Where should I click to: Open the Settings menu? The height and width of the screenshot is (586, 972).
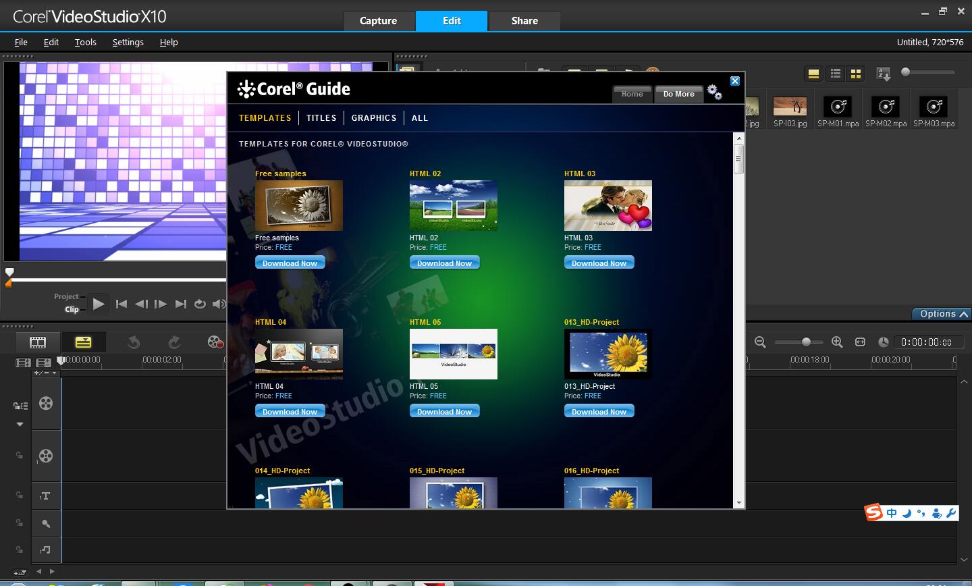(128, 42)
